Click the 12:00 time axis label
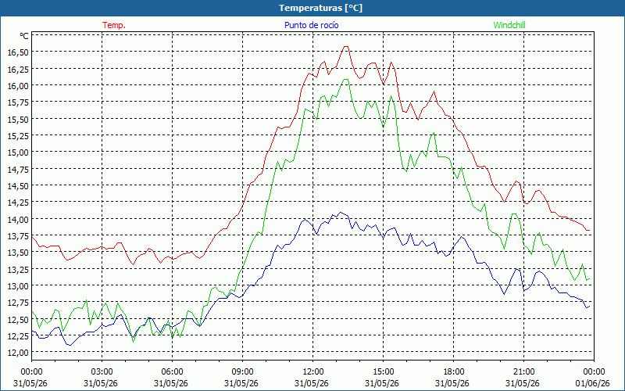Image resolution: width=625 pixels, height=391 pixels. 312,372
